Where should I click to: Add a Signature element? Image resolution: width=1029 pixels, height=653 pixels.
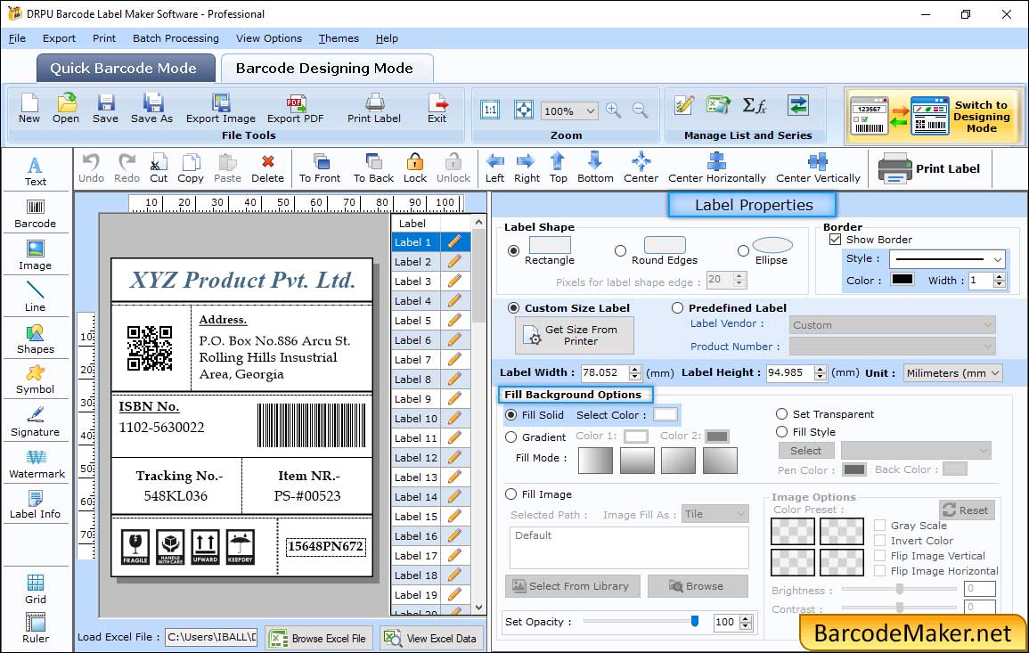(x=36, y=421)
